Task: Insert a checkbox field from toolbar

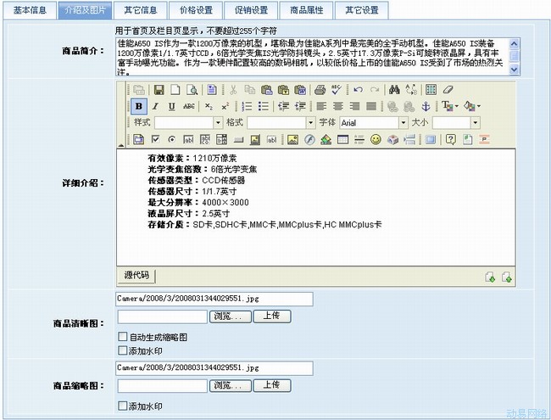Action: tap(155, 140)
